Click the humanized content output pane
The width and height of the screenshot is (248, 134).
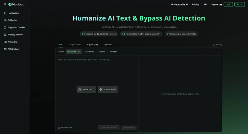coord(180,94)
